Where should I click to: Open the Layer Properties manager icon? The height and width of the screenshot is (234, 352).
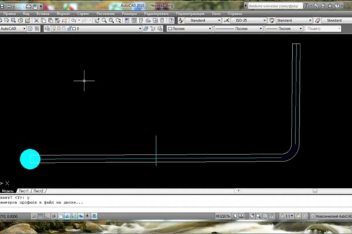[47, 29]
